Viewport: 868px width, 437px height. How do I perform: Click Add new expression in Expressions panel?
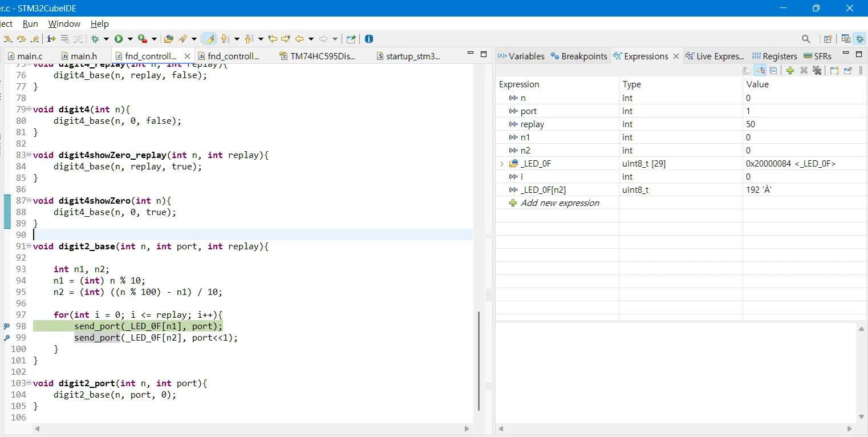tap(561, 203)
